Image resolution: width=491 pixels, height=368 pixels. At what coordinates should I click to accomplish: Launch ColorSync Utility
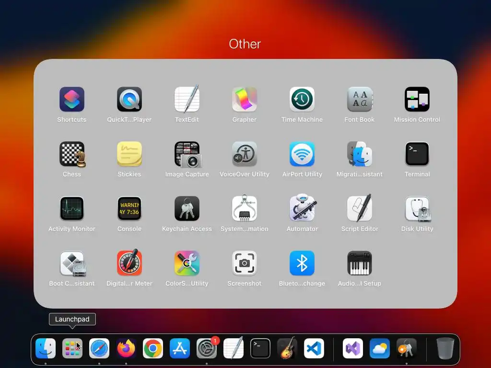click(187, 263)
